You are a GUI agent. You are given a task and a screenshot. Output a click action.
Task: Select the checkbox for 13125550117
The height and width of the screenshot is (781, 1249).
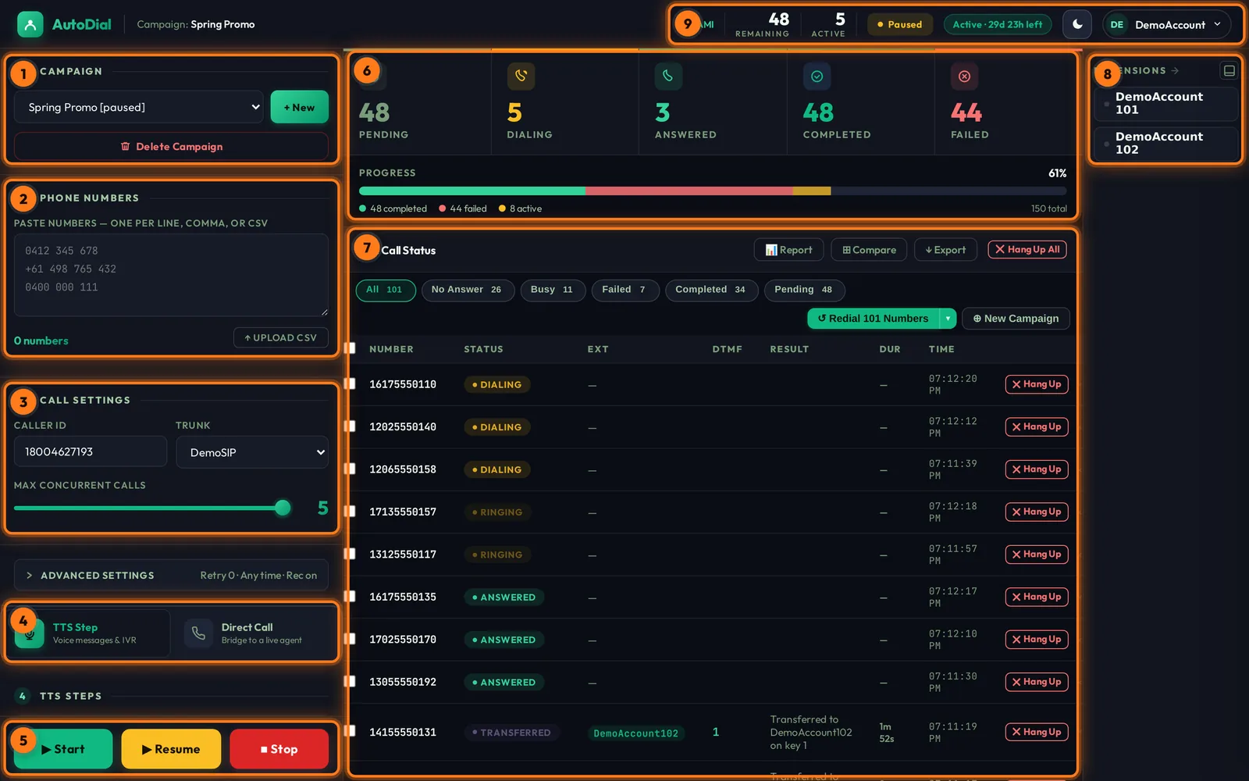point(351,554)
